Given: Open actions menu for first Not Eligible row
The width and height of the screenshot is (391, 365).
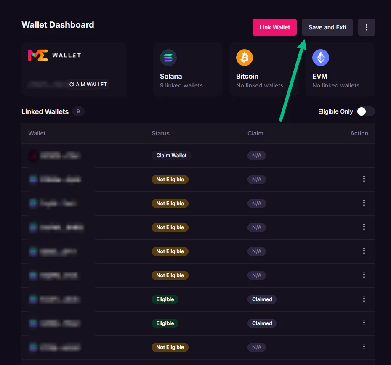Looking at the screenshot, I should coord(364,179).
